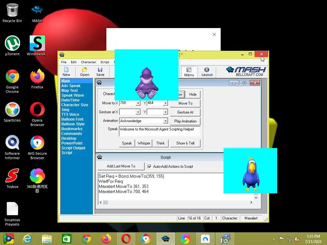Click the Hide character button
This screenshot has width=327, height=245.
pos(193,94)
